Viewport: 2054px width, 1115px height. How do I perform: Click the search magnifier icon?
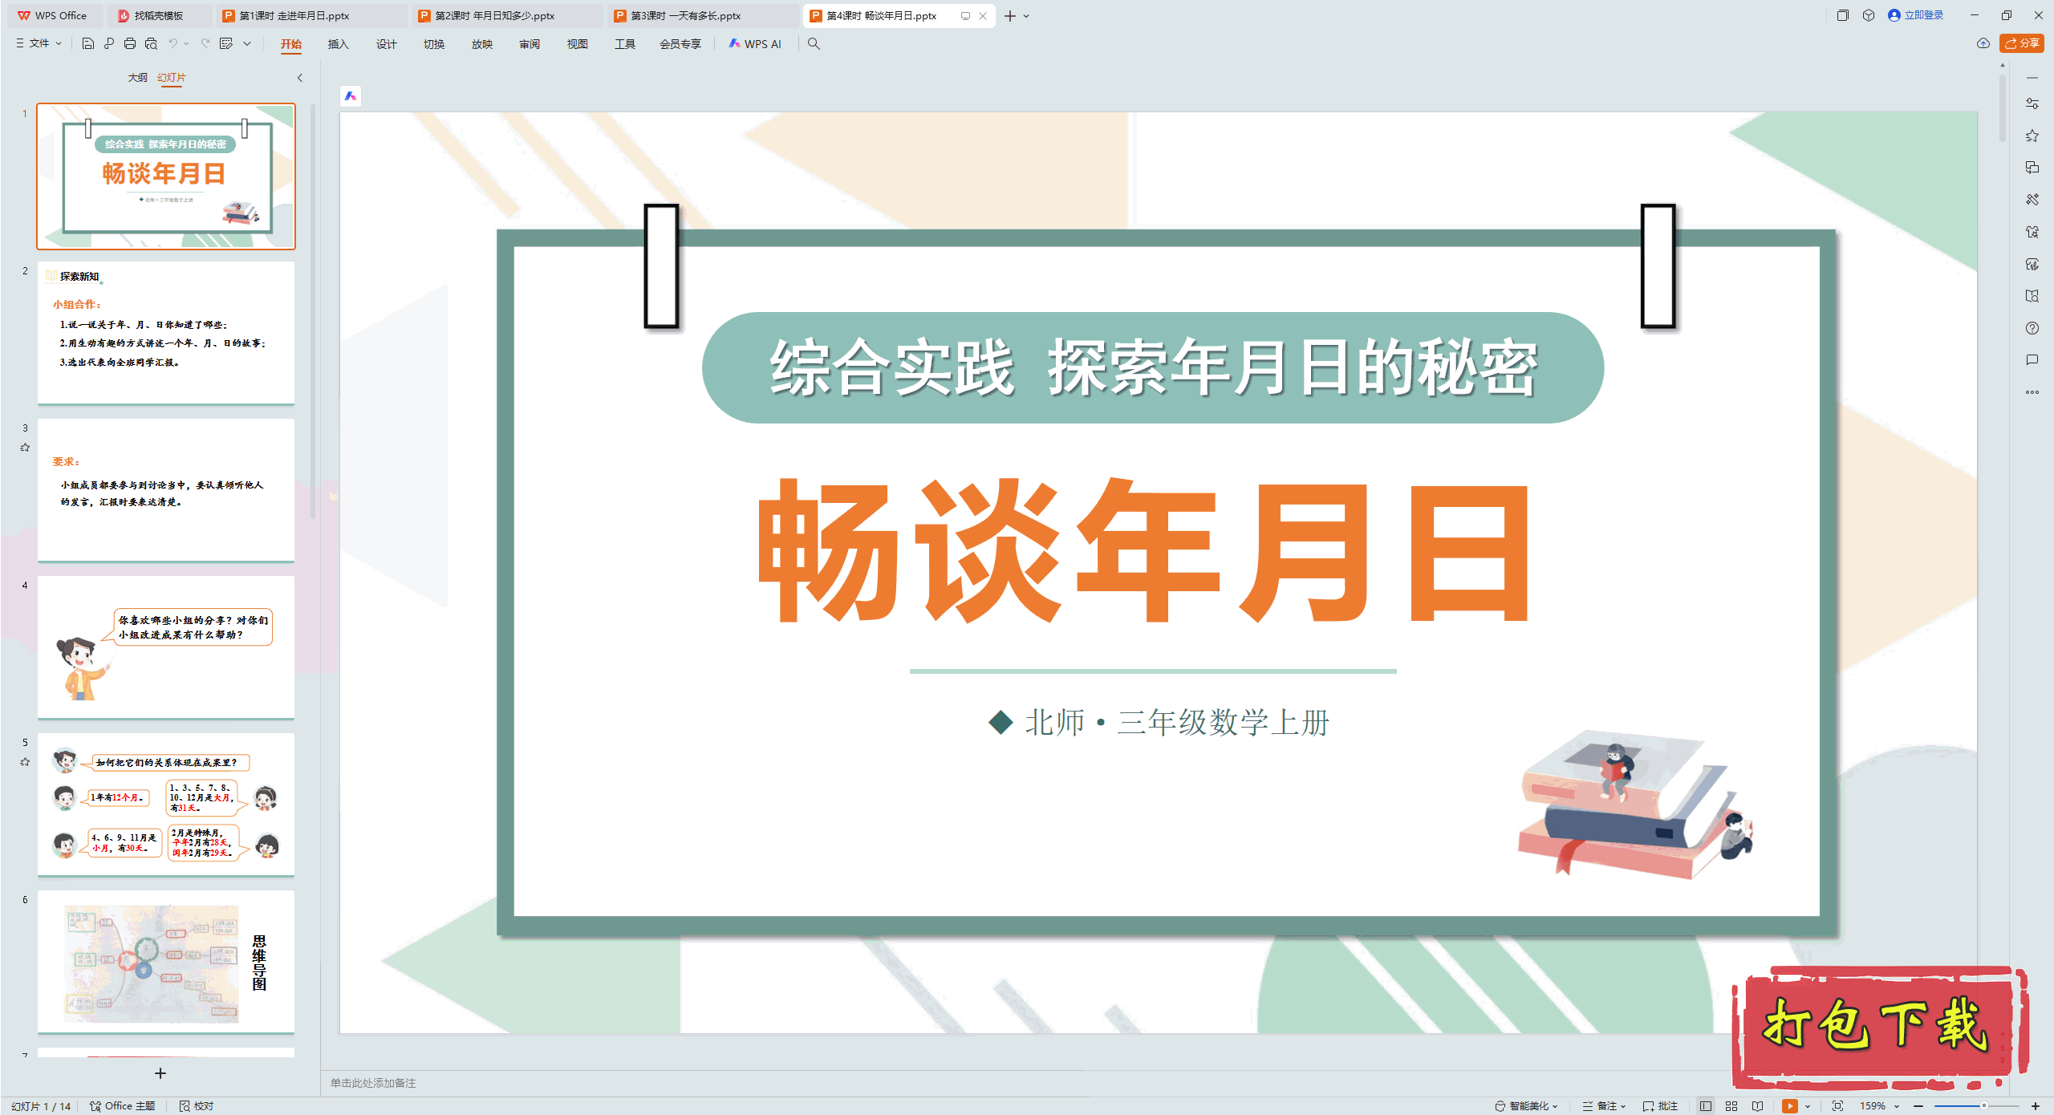coord(814,43)
